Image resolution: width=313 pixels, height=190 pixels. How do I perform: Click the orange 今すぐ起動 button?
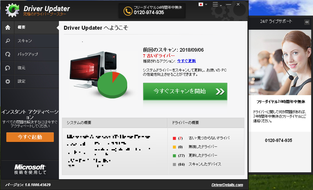(30, 137)
